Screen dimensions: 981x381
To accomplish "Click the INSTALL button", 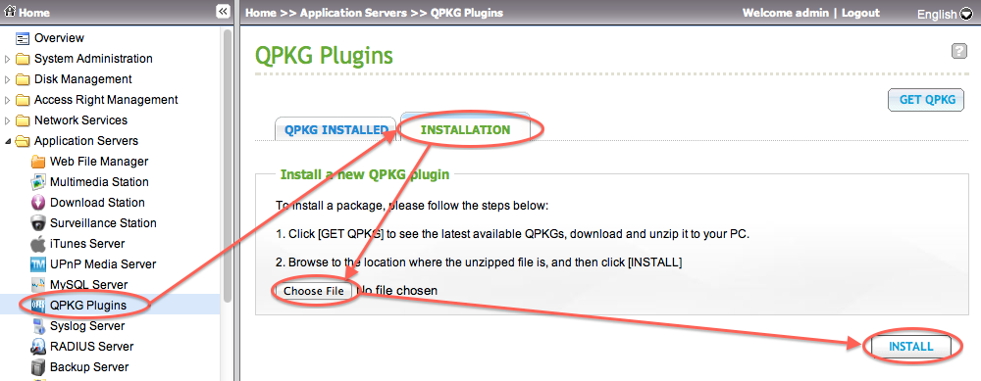I will [x=911, y=347].
